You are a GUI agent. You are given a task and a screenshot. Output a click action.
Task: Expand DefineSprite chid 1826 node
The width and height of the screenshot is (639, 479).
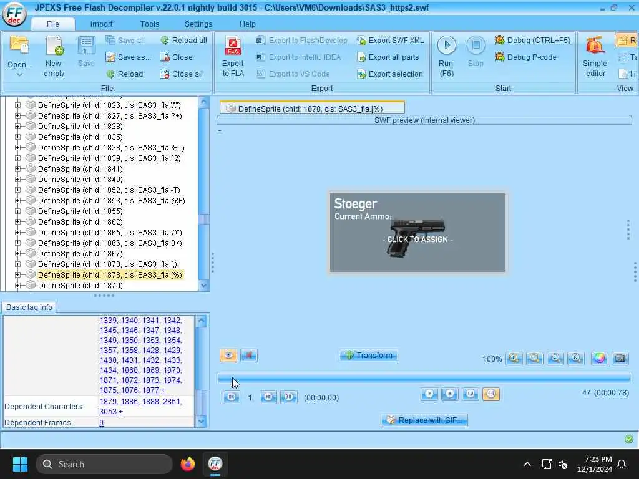[17, 105]
